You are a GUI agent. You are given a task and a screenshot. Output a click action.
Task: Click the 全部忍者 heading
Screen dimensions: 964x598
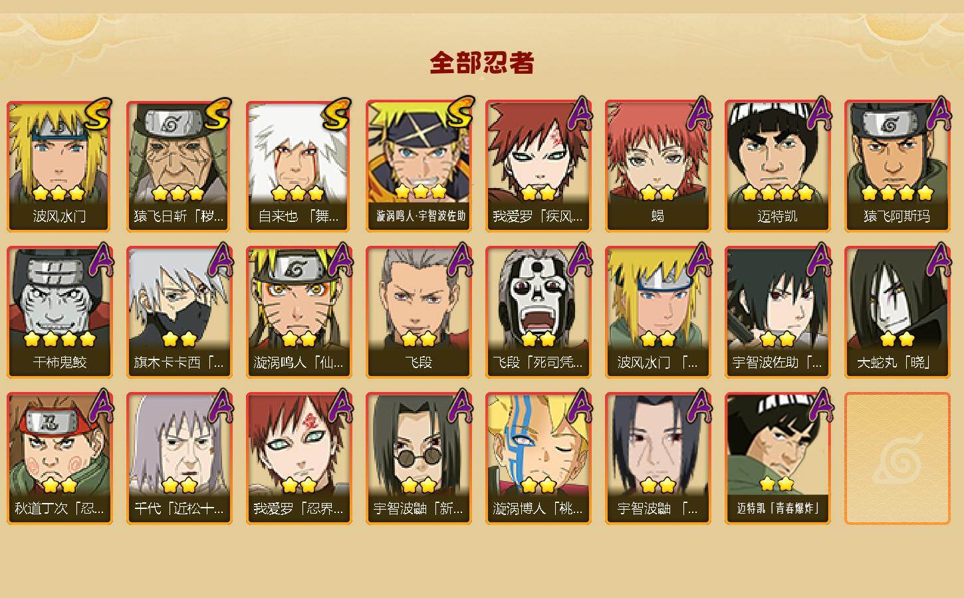[482, 62]
